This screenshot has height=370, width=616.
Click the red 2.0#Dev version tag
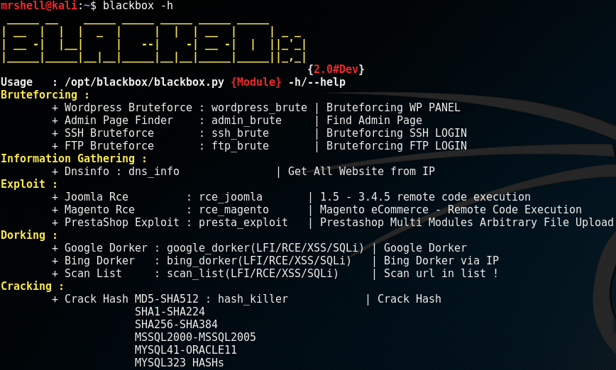click(336, 69)
